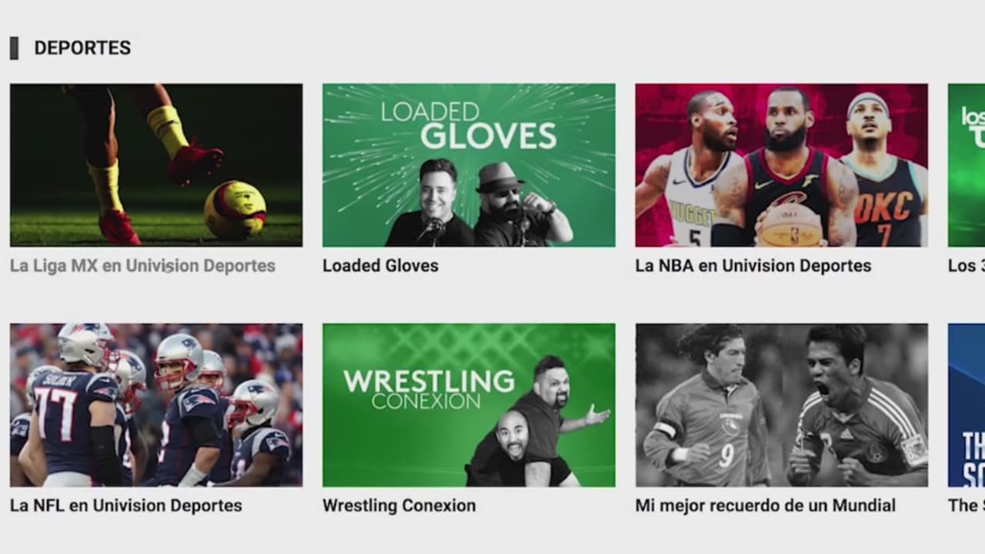Click the cut-off 'The S' title at right edge
The height and width of the screenshot is (554, 985).
click(967, 506)
